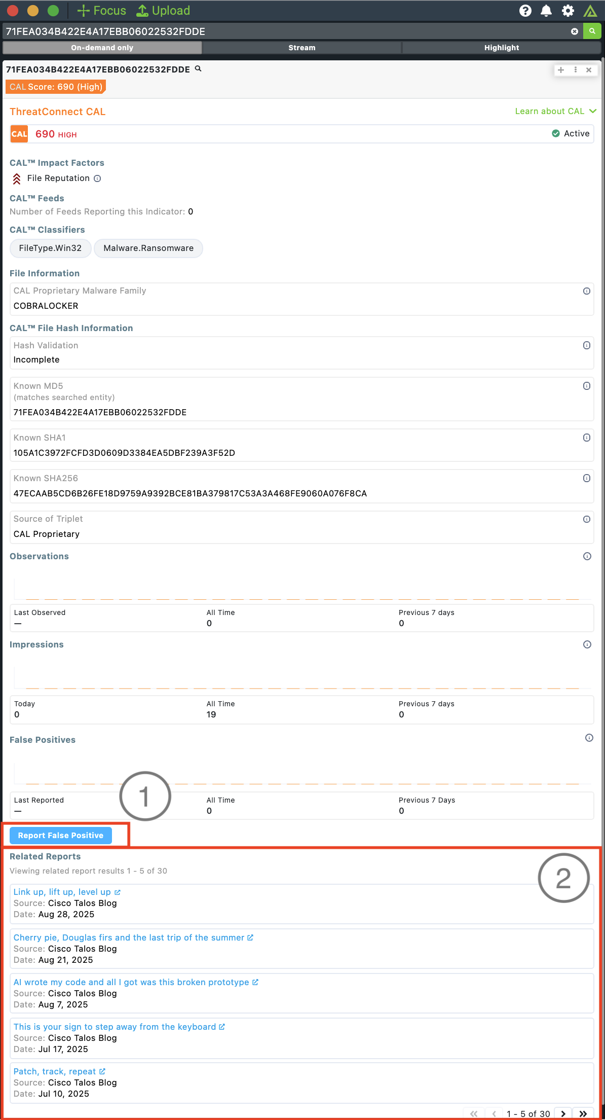Open 'Link up, lift up, level up' report
The image size is (605, 1120).
click(x=66, y=892)
